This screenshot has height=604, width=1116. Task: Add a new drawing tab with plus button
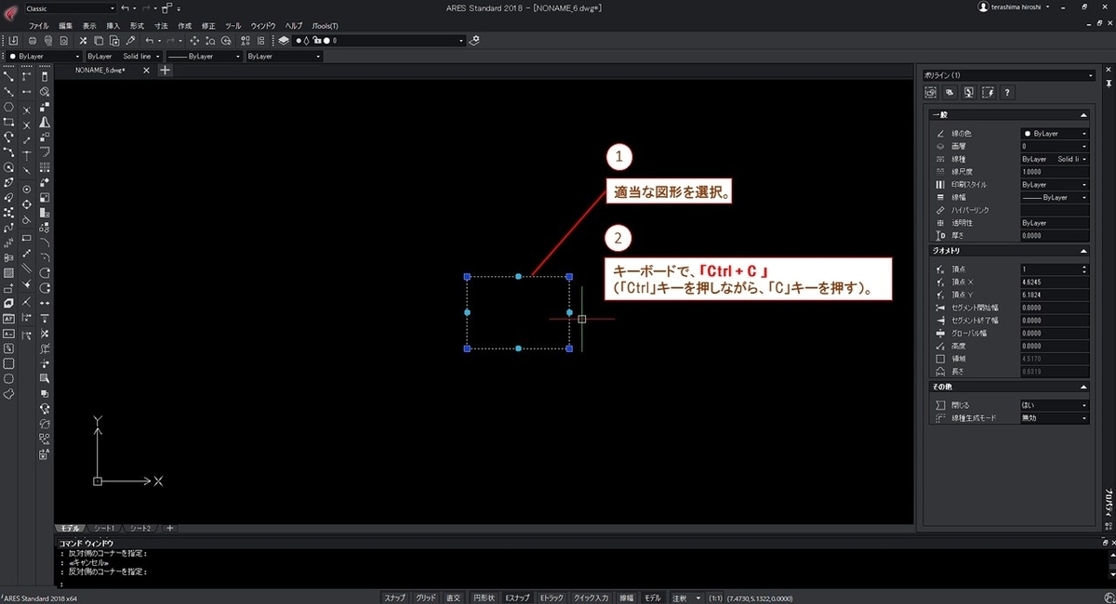165,71
